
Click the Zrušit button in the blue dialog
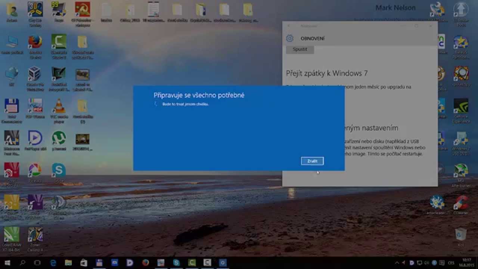pyautogui.click(x=312, y=161)
